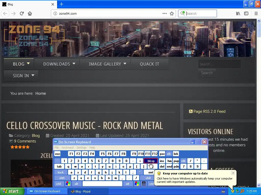The image size is (261, 195).
Task: Click the Zone 94 banner logo
Action: pos(34,36)
